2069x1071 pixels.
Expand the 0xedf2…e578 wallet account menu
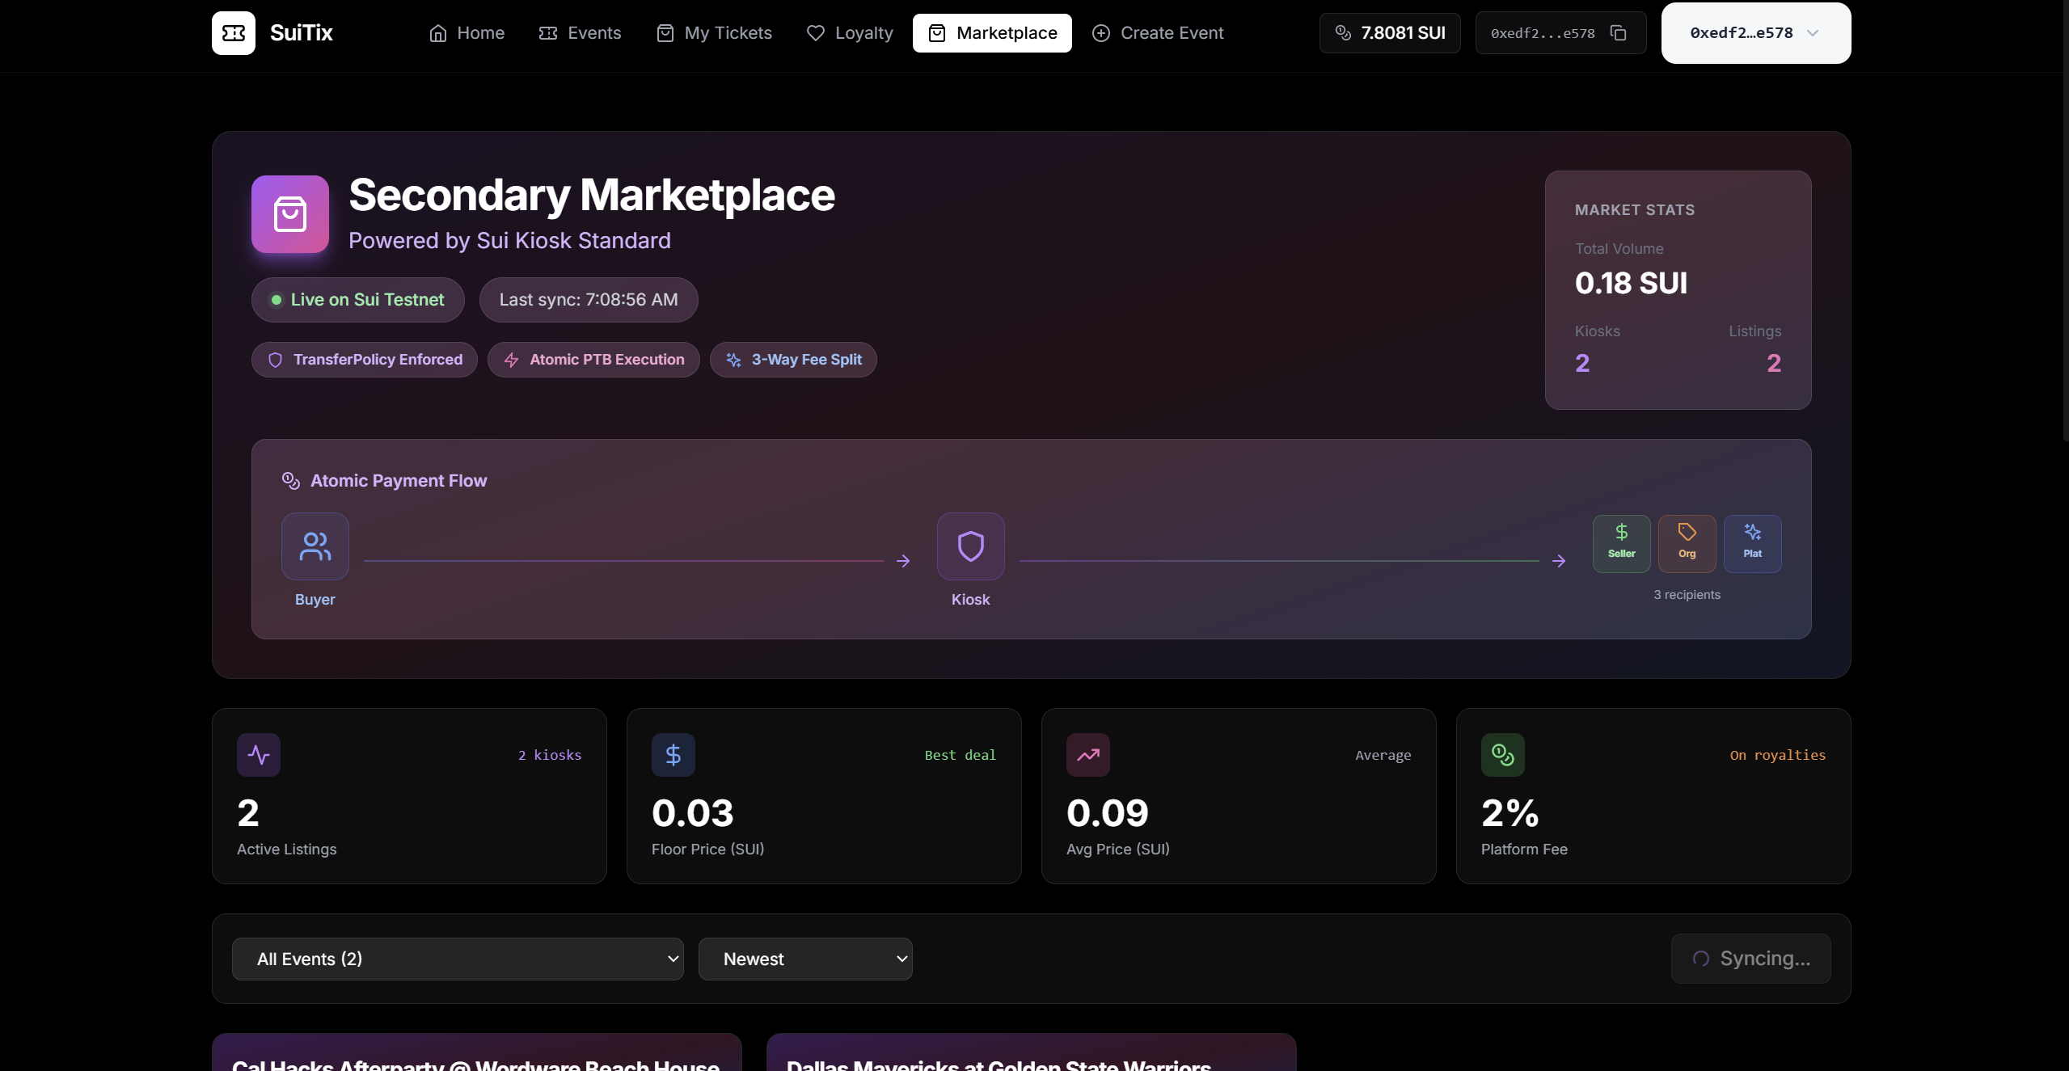pyautogui.click(x=1755, y=33)
